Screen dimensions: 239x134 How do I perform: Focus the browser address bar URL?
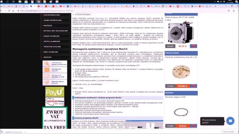(47, 11)
